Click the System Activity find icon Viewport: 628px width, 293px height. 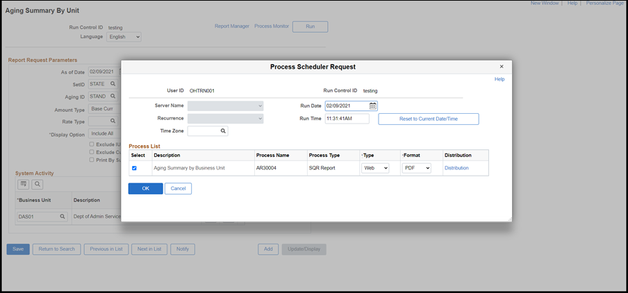click(37, 184)
